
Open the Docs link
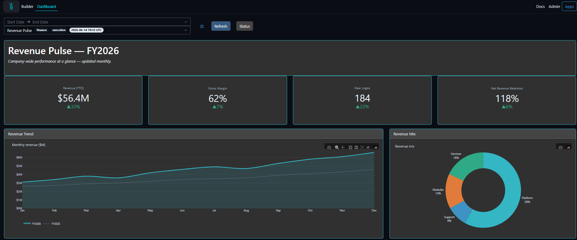(x=540, y=6)
